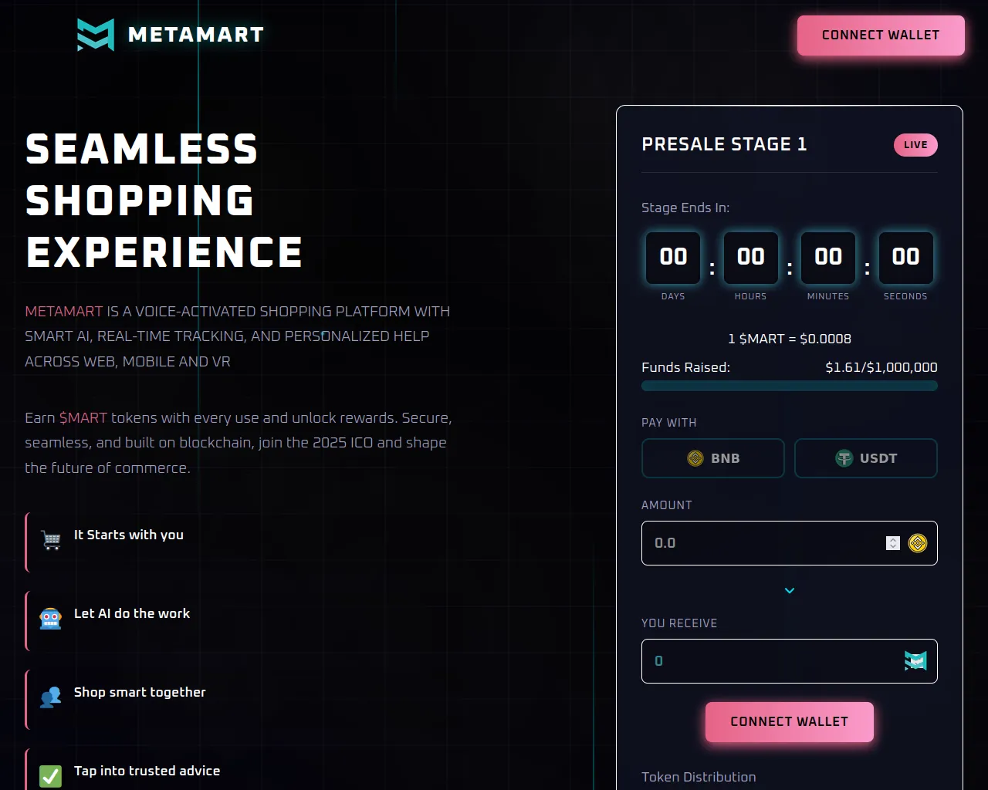Click the robot face icon
Screen dimensions: 988x790
click(51, 619)
